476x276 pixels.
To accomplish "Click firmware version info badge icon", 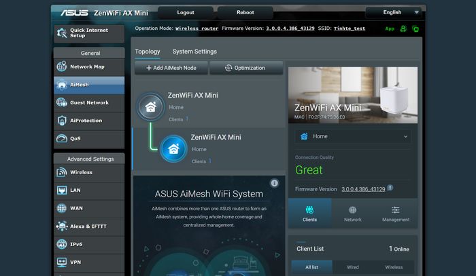I will tap(390, 188).
